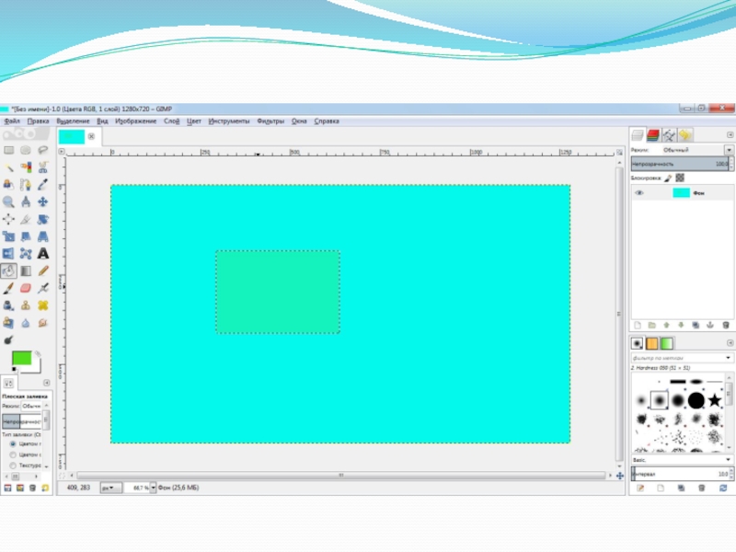Viewport: 736px width, 552px height.
Task: Select the Текстура fill type radio button
Action: click(x=13, y=466)
